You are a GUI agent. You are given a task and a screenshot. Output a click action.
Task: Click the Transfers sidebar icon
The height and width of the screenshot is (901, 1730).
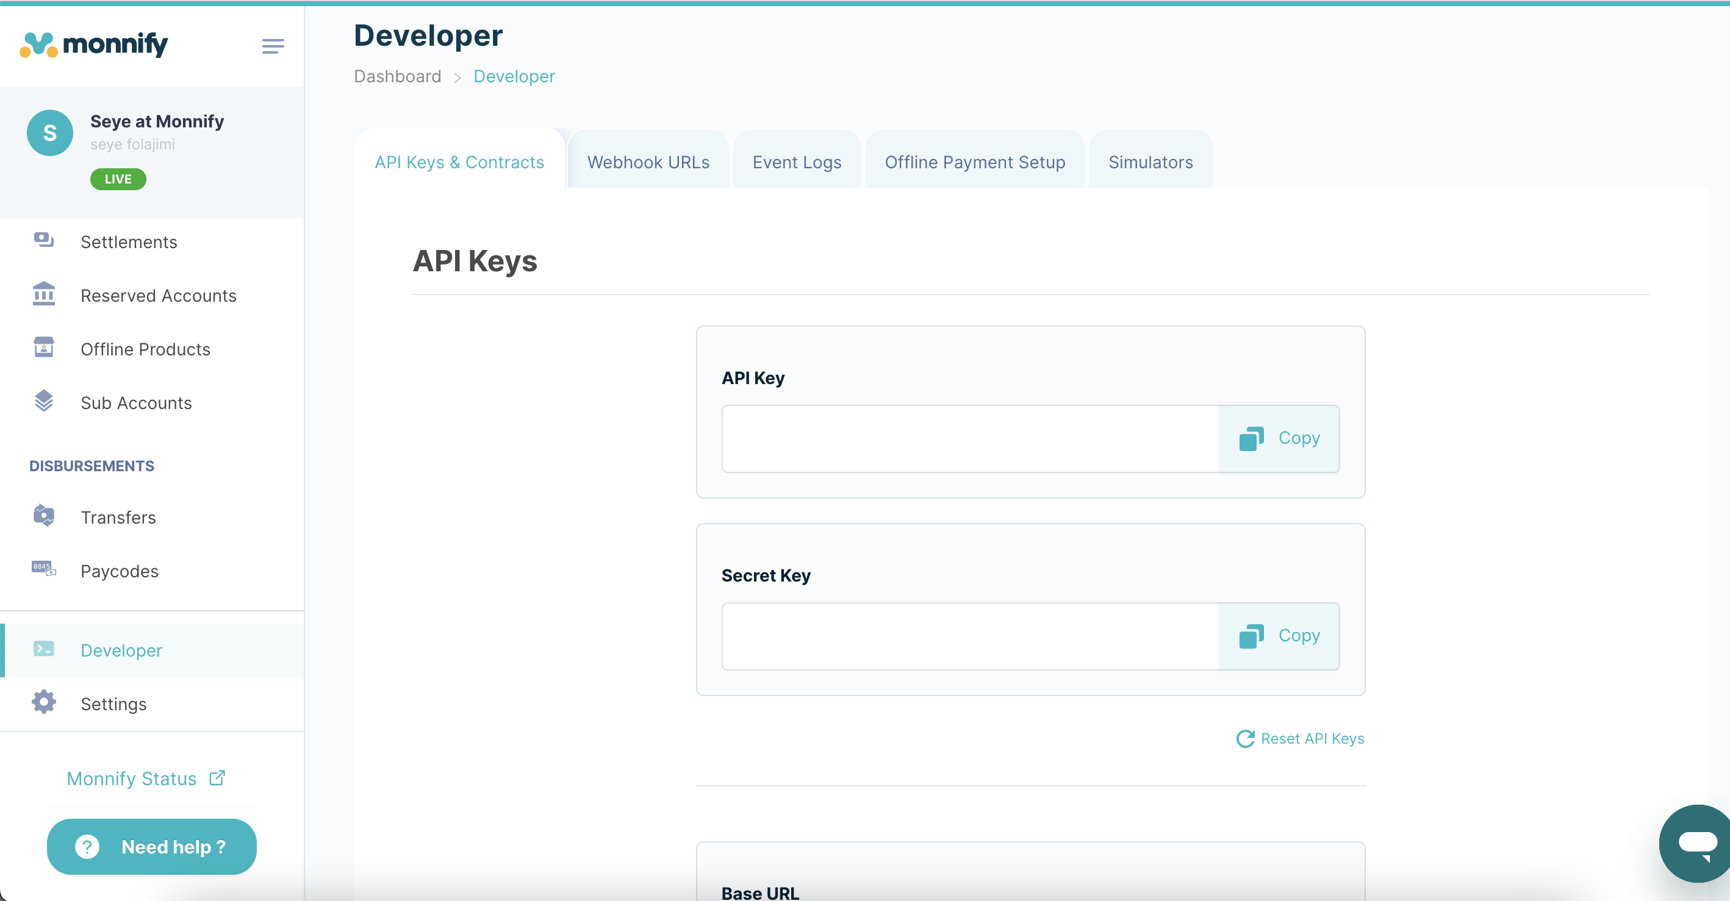(x=44, y=516)
